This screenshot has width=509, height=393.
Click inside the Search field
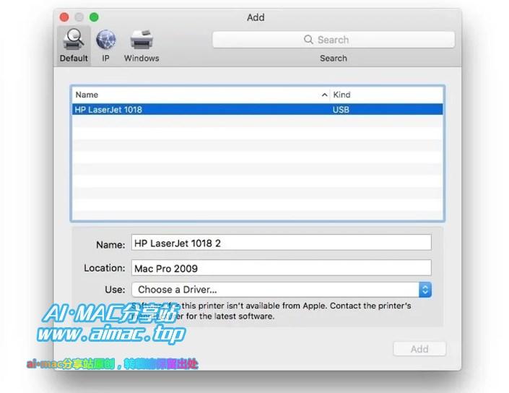[x=334, y=40]
